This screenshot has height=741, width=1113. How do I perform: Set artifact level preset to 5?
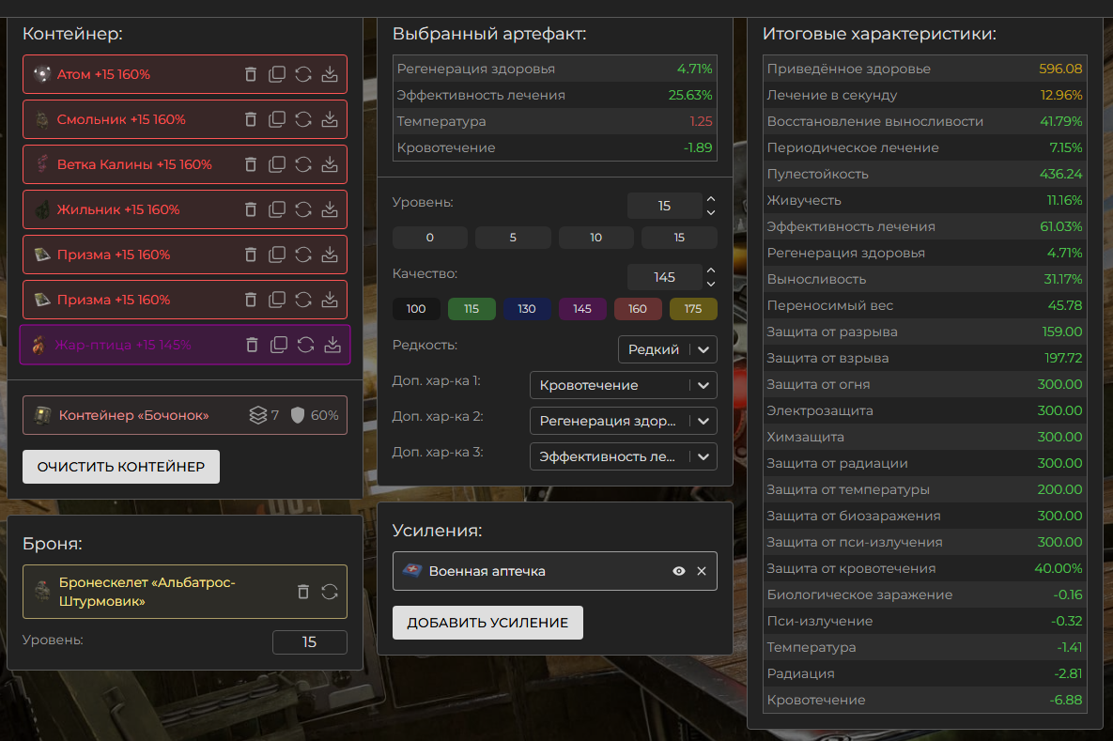tap(513, 238)
